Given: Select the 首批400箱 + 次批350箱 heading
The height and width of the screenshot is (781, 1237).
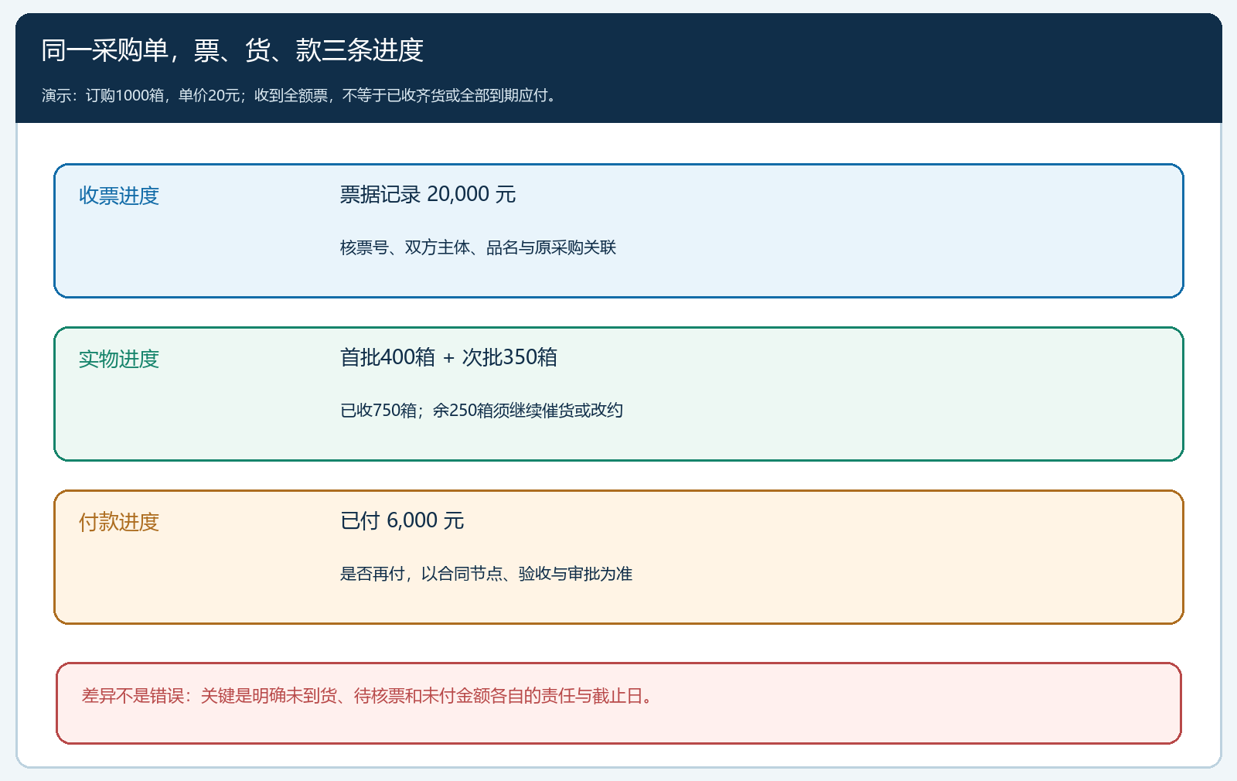Looking at the screenshot, I should (x=448, y=357).
